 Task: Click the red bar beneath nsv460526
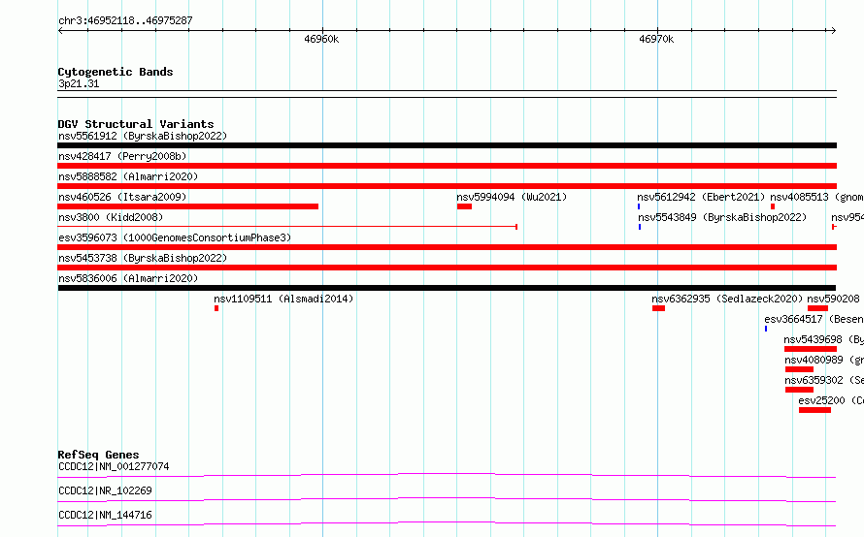coord(188,206)
